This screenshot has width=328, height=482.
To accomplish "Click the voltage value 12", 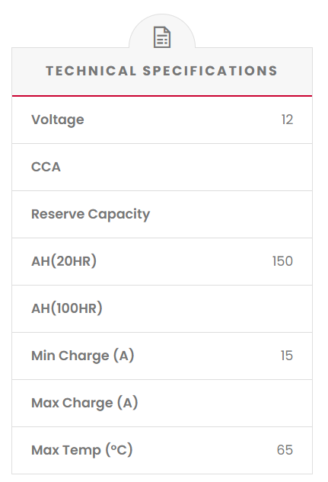I will pyautogui.click(x=287, y=120).
